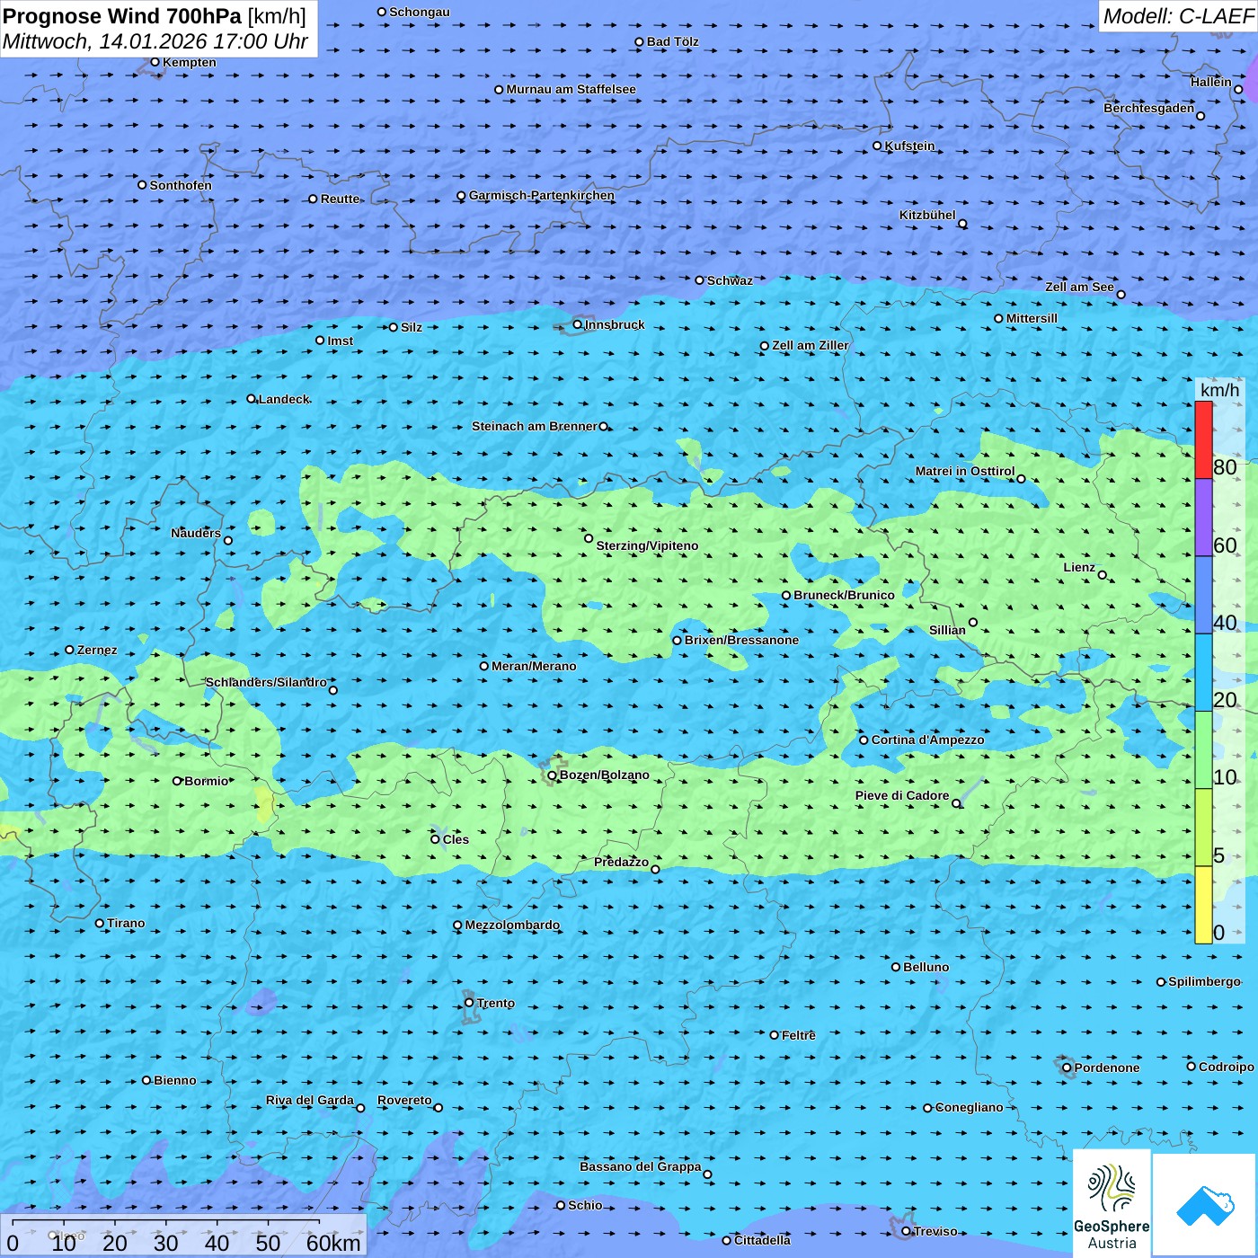
Task: Click the Trento city marker
Action: coord(469,1003)
